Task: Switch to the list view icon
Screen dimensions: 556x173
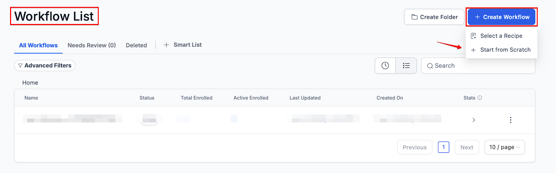Action: tap(406, 65)
